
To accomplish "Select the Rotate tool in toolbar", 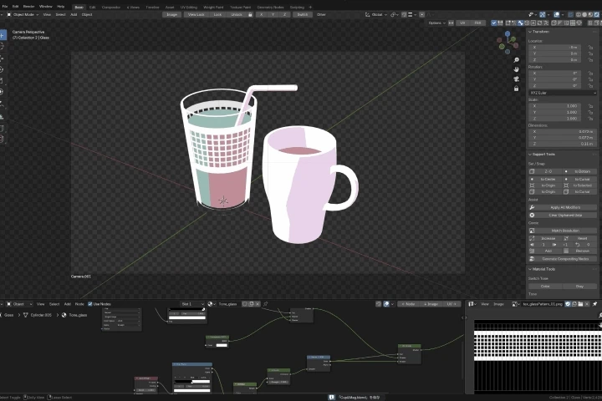I will (x=3, y=69).
